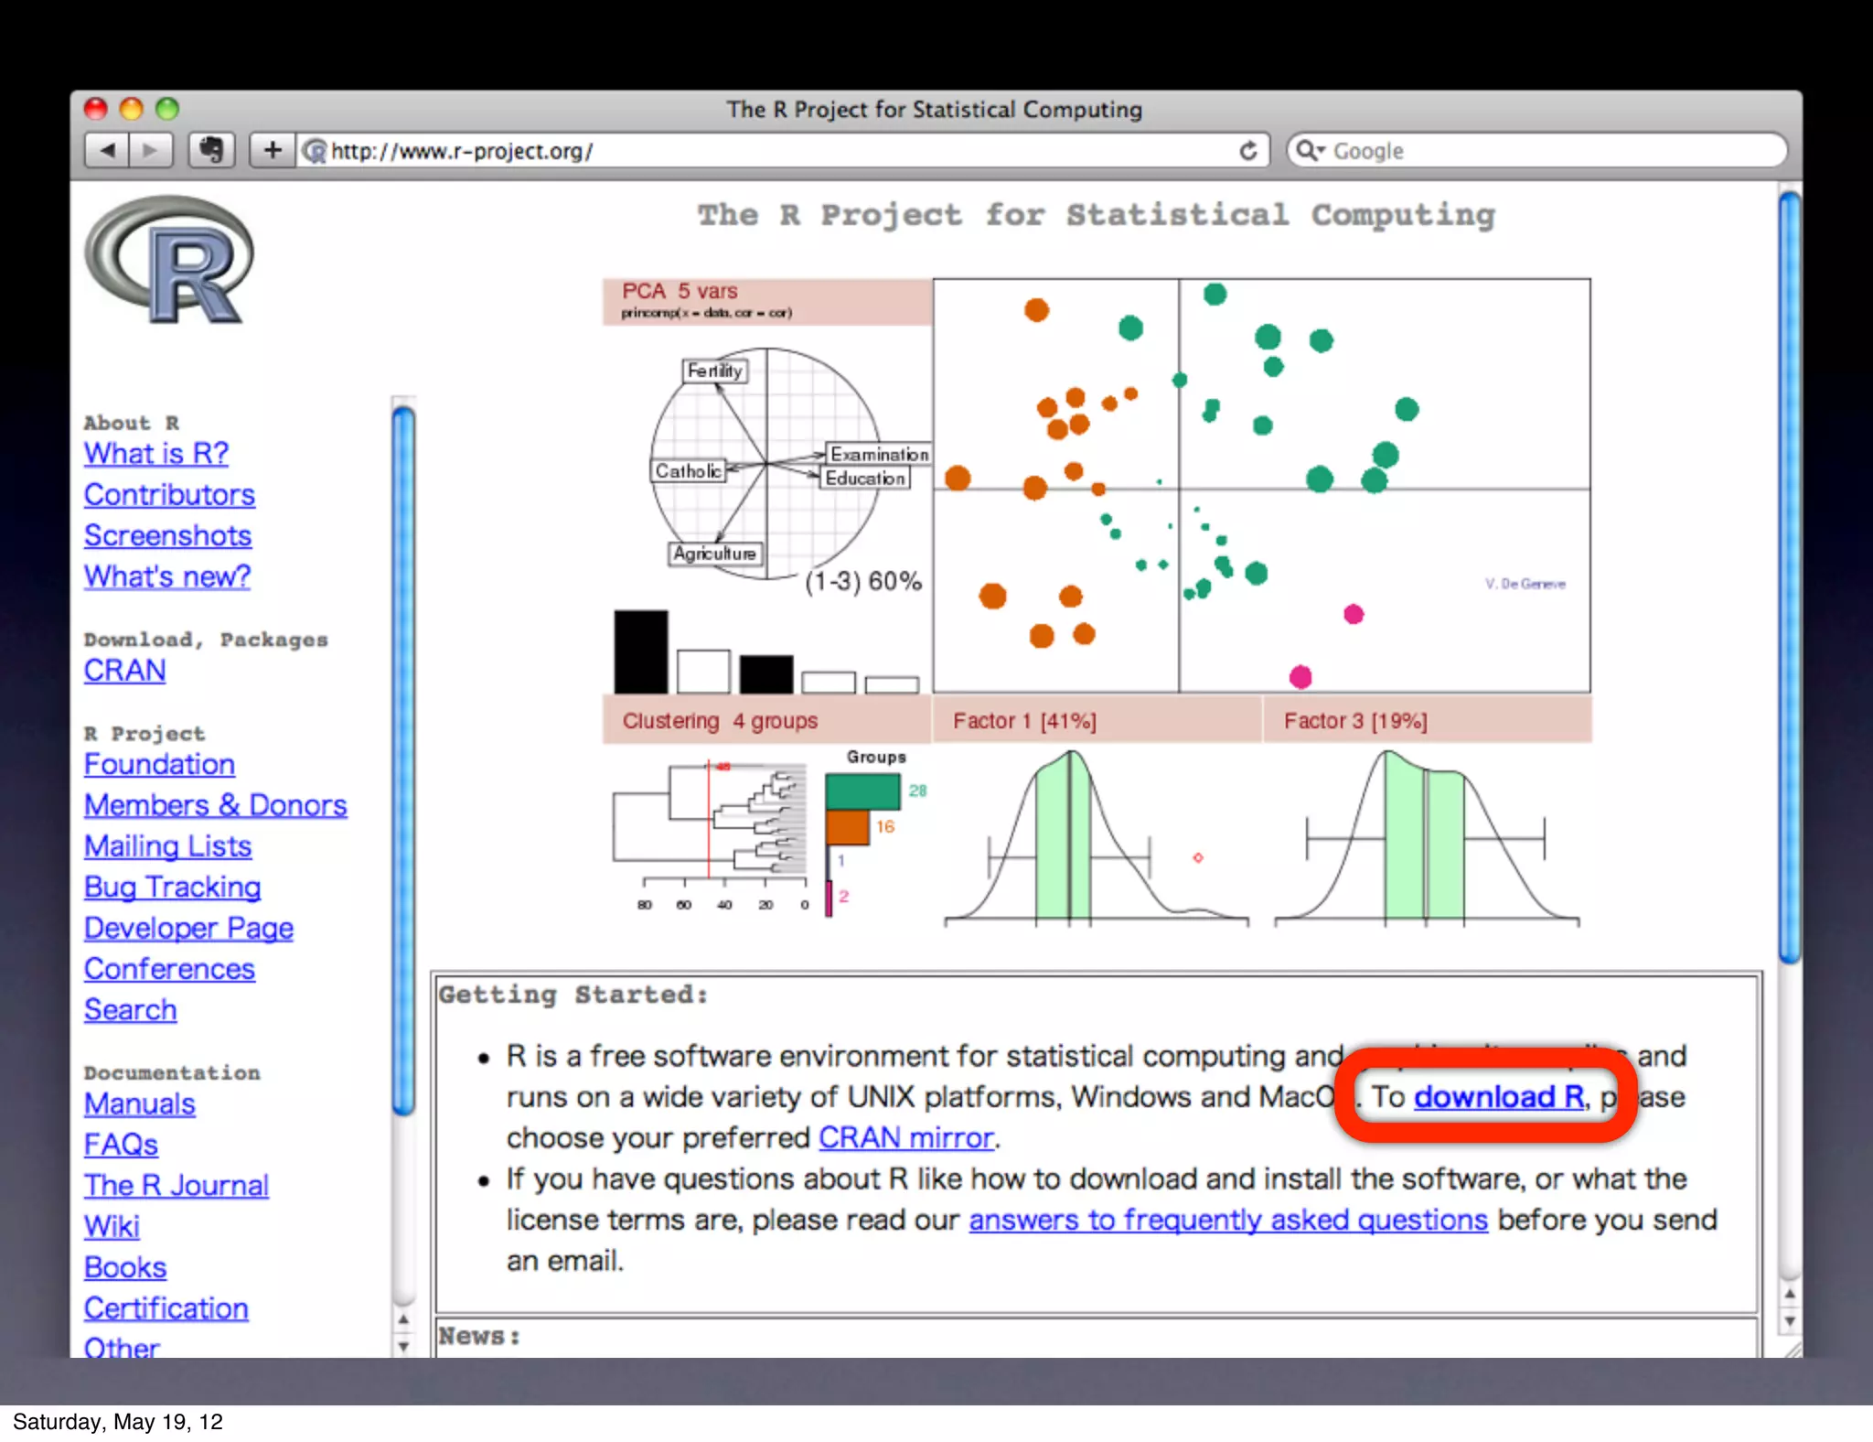Click the browser back arrow button

pyautogui.click(x=108, y=150)
